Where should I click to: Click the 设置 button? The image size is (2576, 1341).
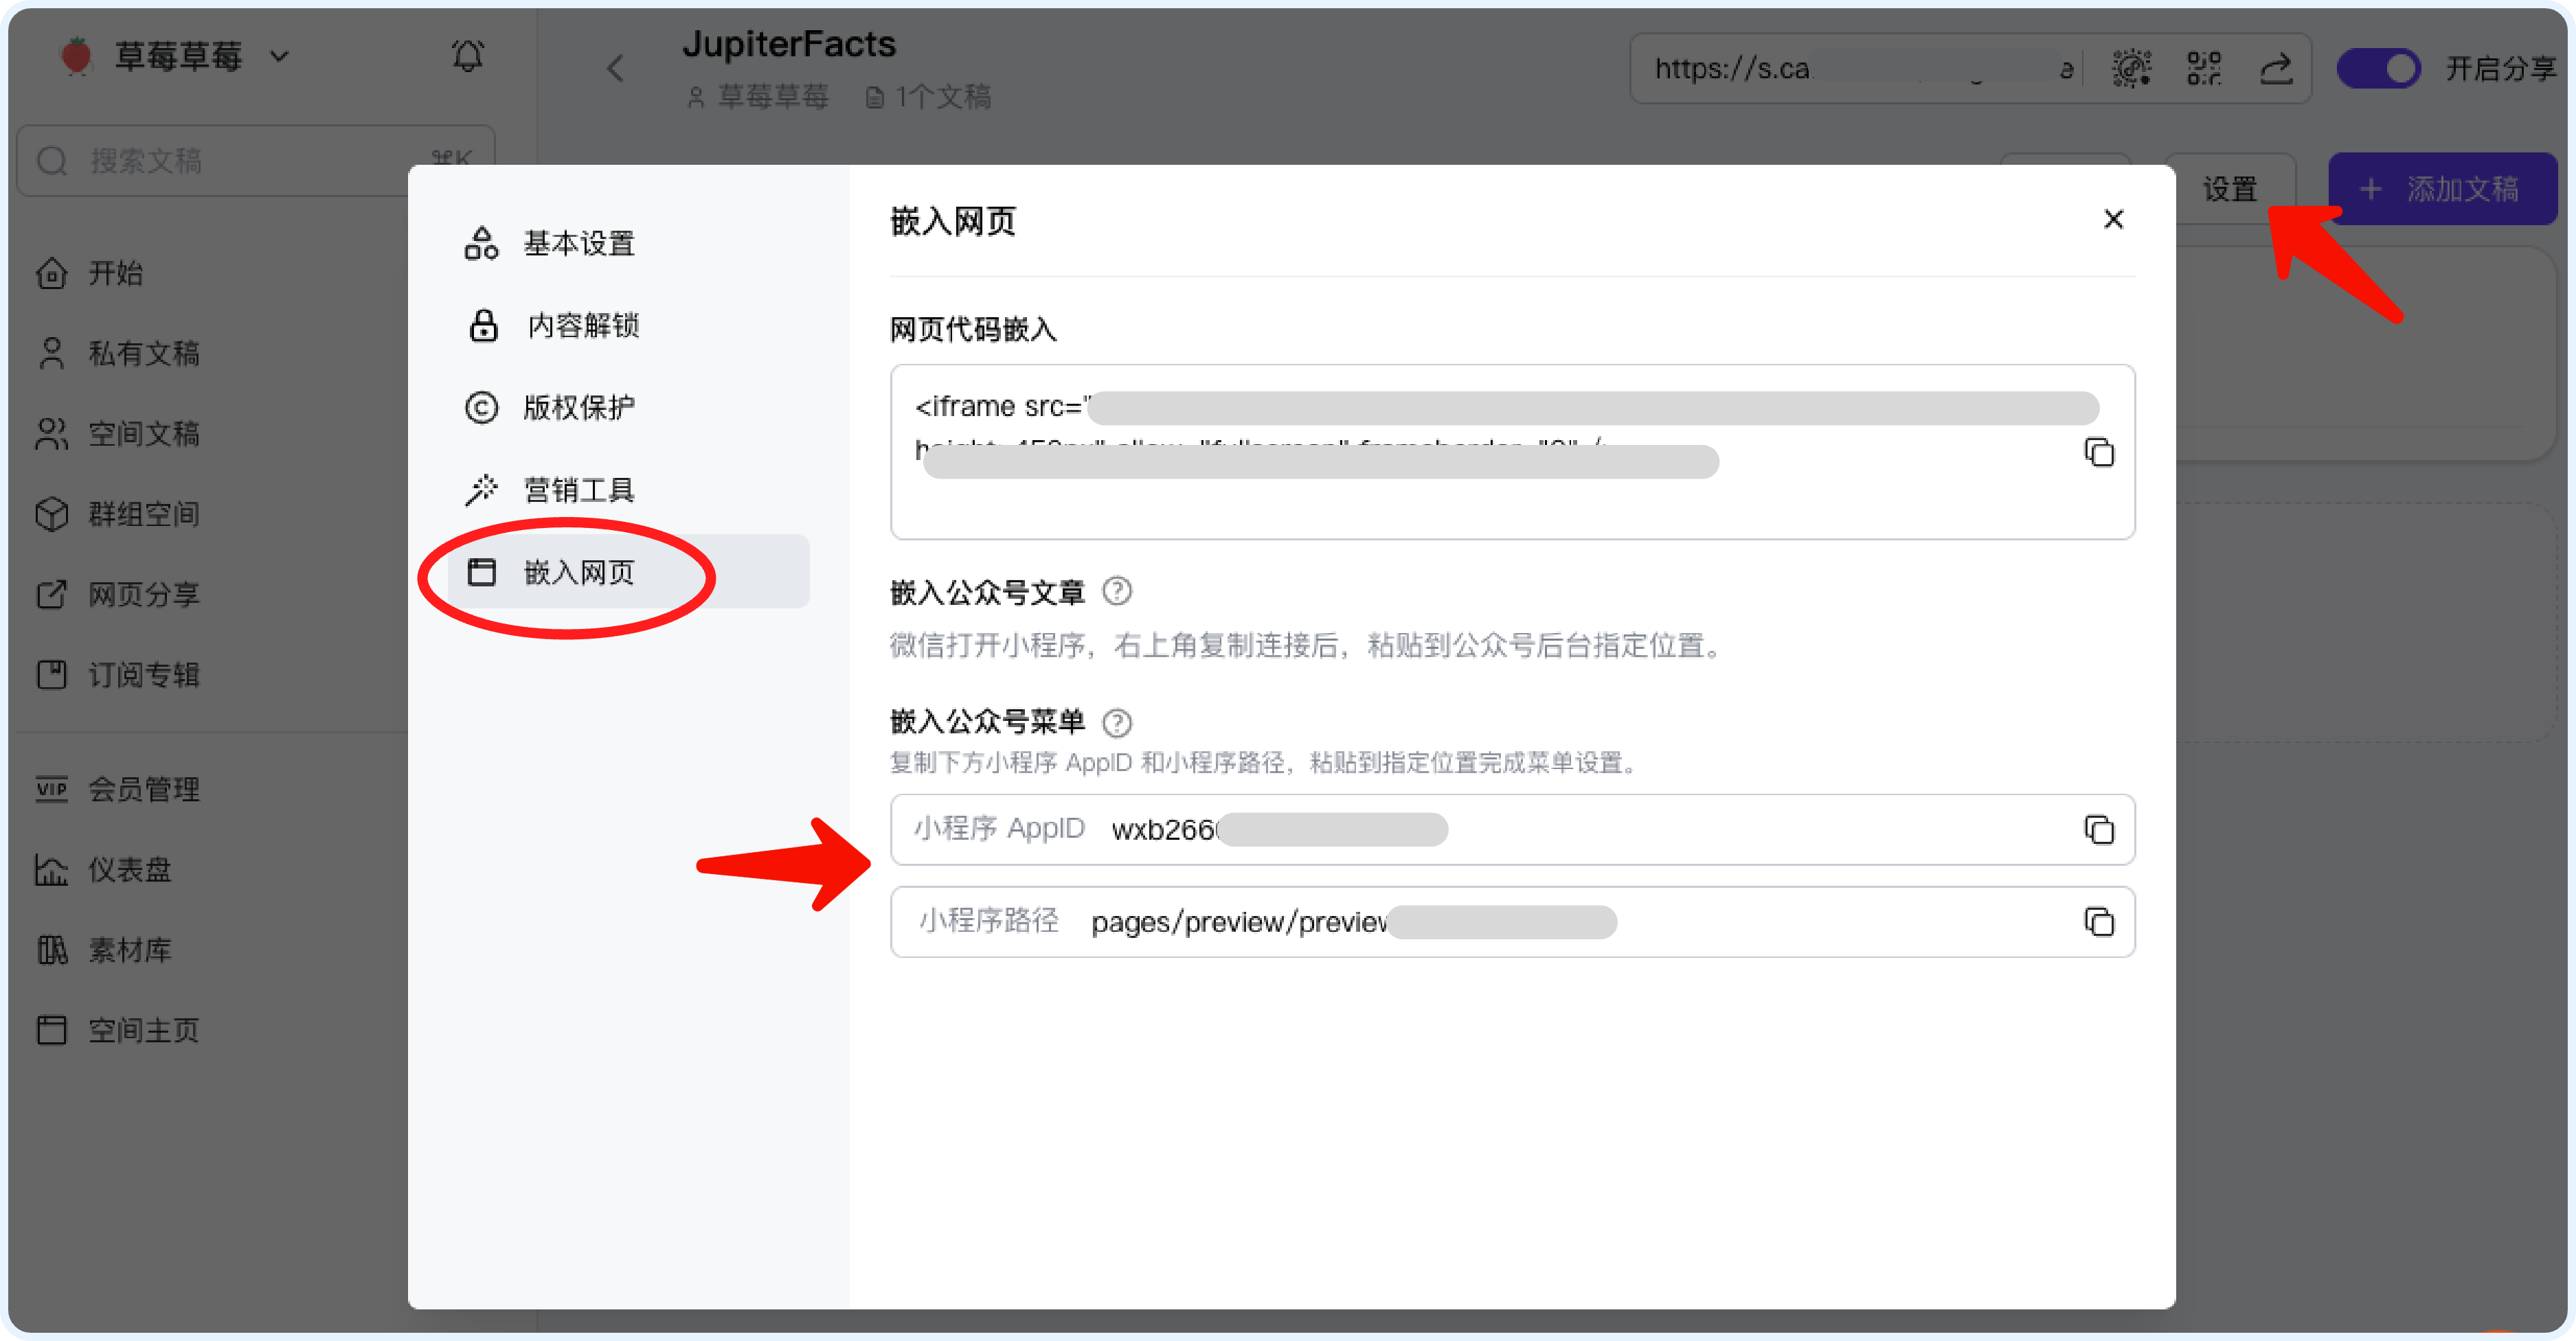click(2230, 189)
